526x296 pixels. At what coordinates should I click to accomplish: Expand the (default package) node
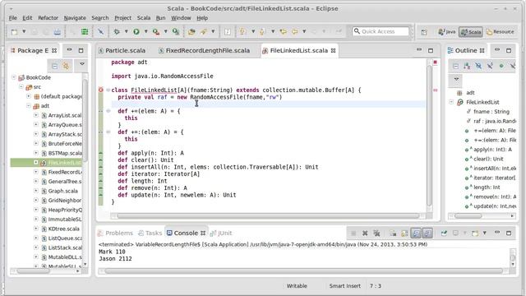pos(29,96)
